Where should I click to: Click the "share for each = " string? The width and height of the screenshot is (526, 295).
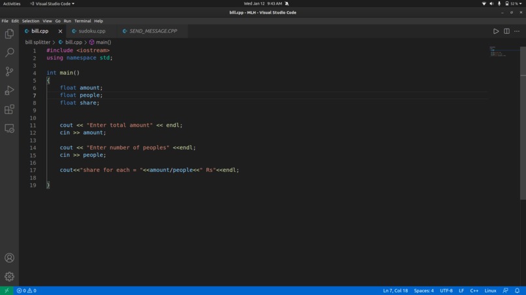tap(112, 170)
